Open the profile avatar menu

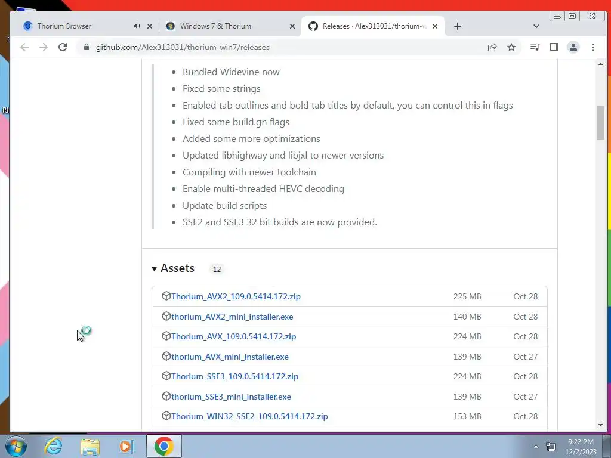(573, 47)
